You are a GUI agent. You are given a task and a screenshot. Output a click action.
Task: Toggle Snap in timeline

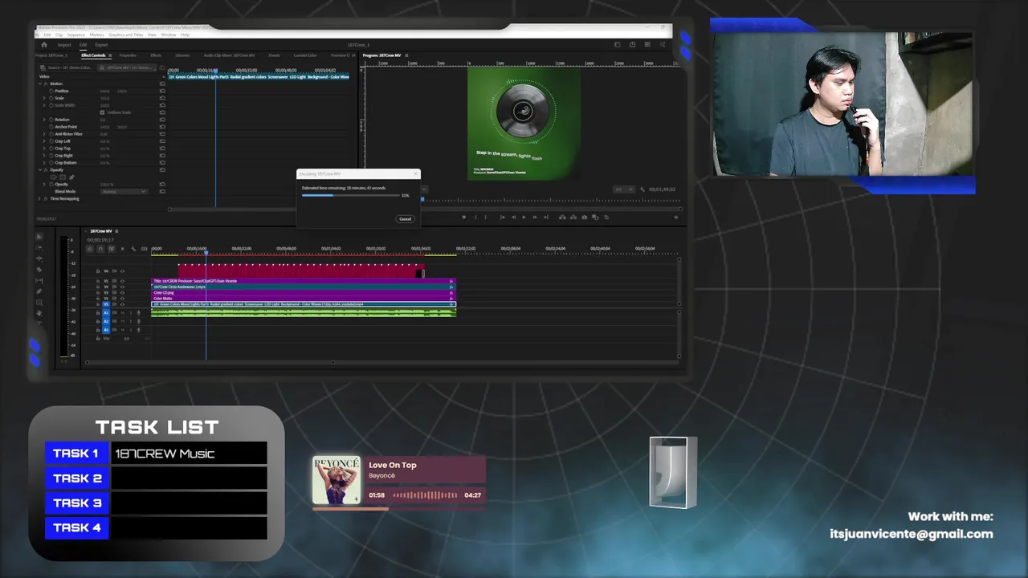point(100,249)
